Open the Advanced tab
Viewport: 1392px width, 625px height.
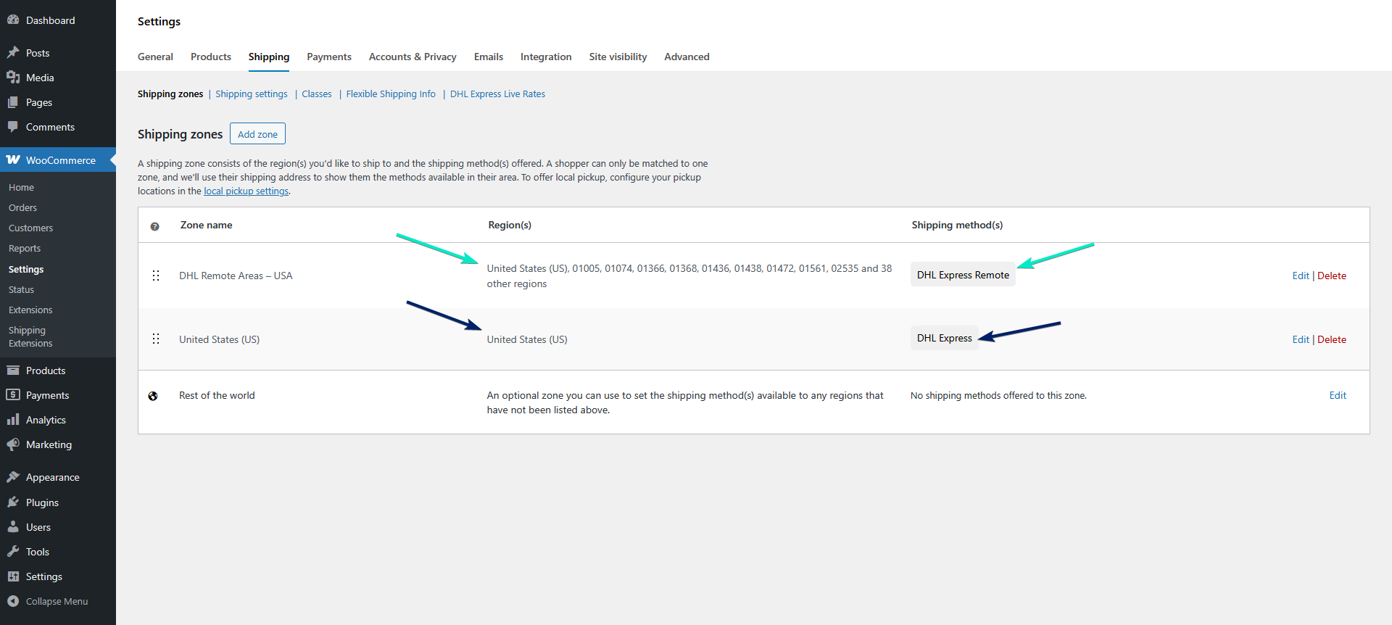(x=687, y=57)
